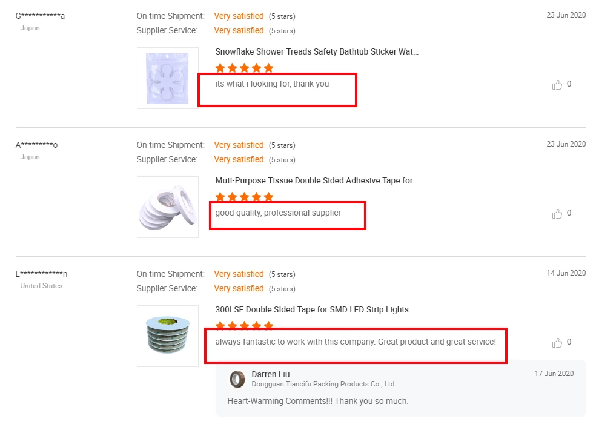Viewport: 596px width, 433px height.
Task: Click thumbs-up on the professional supplier review
Action: point(557,214)
